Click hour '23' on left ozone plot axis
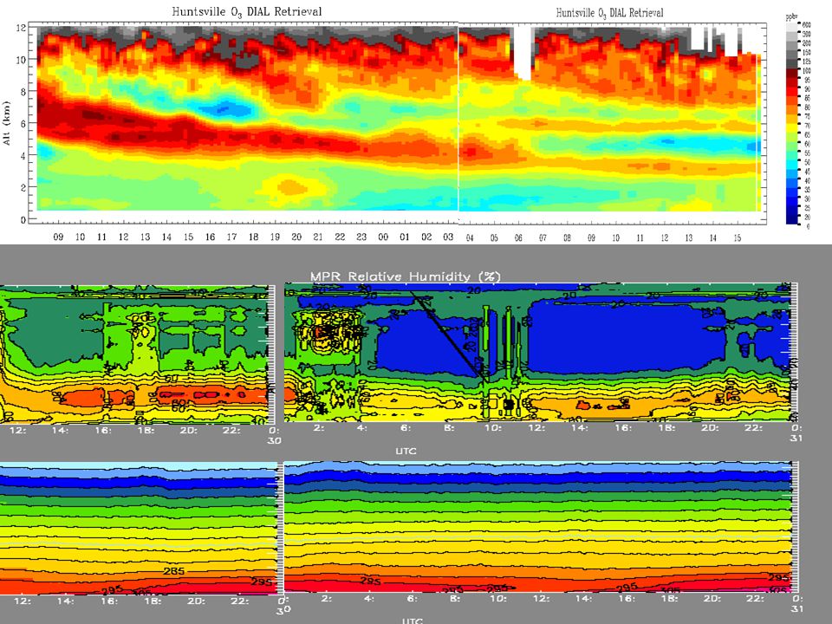Viewport: 832px width, 624px height. (x=361, y=237)
